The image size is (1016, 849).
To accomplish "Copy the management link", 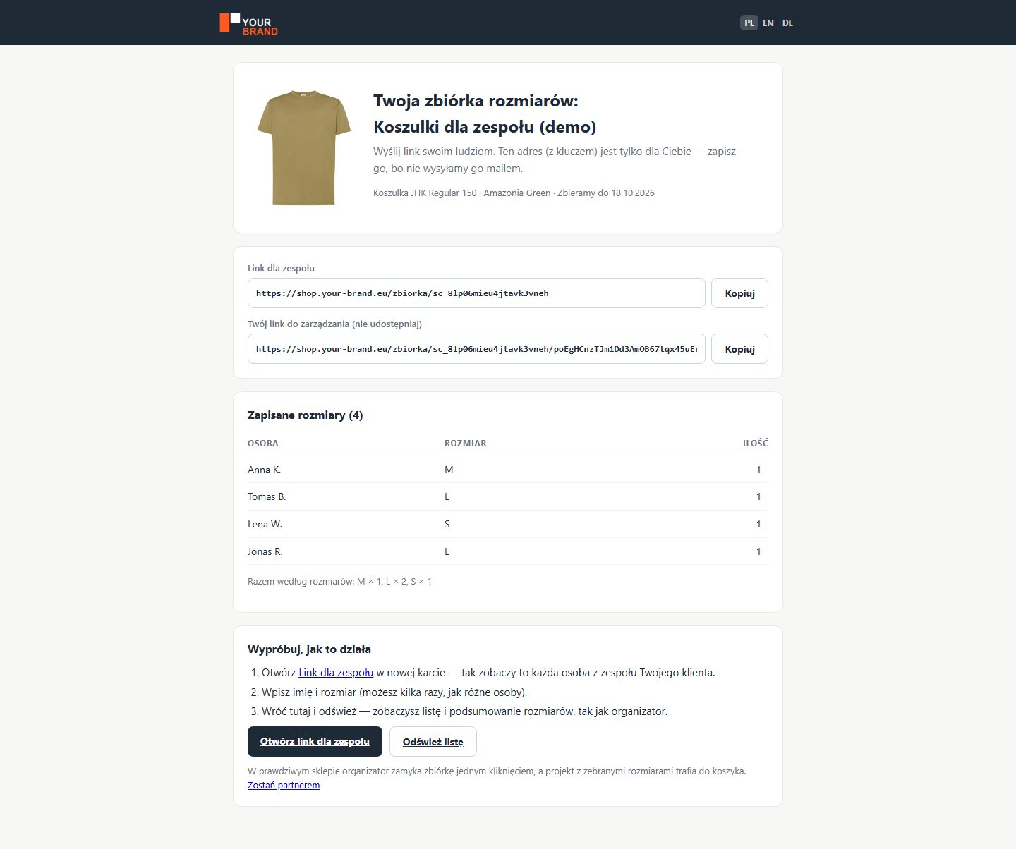I will tap(739, 349).
